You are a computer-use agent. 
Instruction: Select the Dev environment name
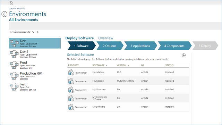pyautogui.click(x=23, y=41)
